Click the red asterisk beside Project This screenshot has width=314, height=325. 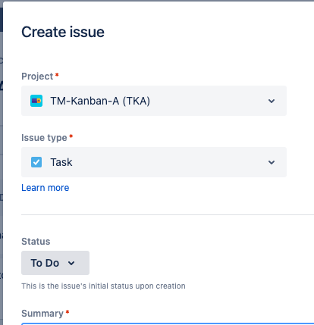(x=57, y=75)
